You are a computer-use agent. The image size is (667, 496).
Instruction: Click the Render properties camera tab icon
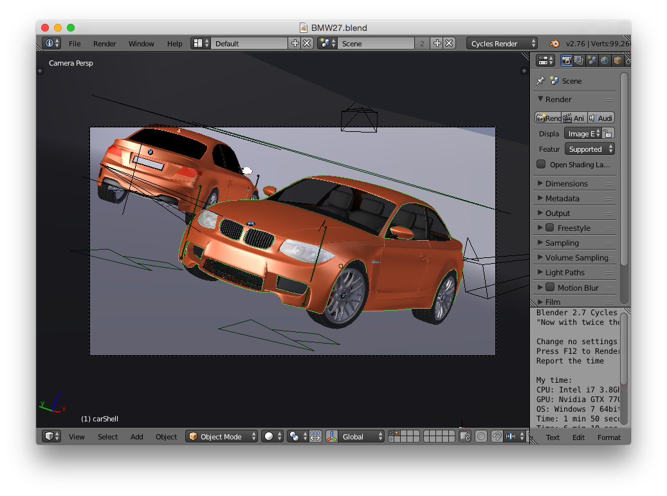tap(567, 60)
